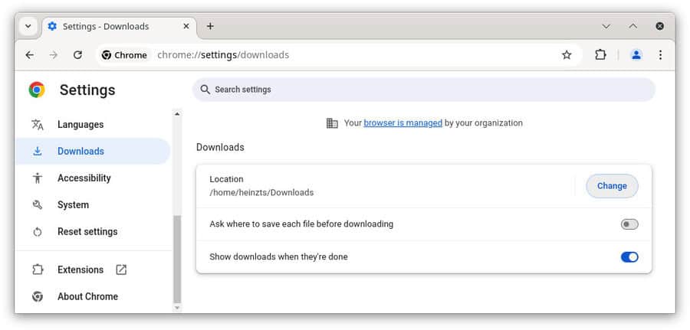
Task: Click the Chrome site info chip
Action: 124,55
